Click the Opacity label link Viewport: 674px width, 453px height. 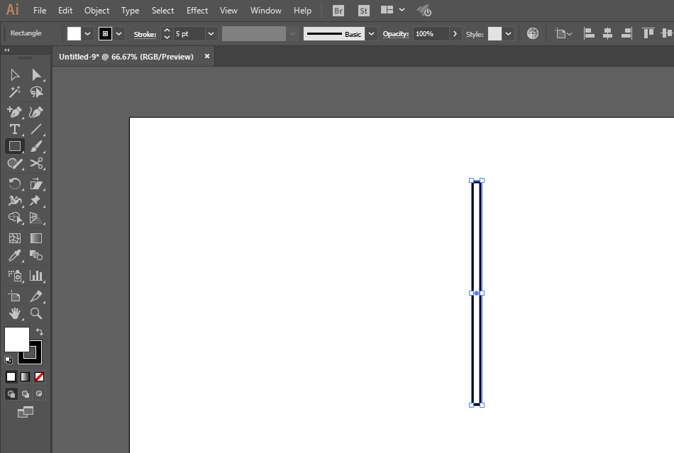pos(395,34)
